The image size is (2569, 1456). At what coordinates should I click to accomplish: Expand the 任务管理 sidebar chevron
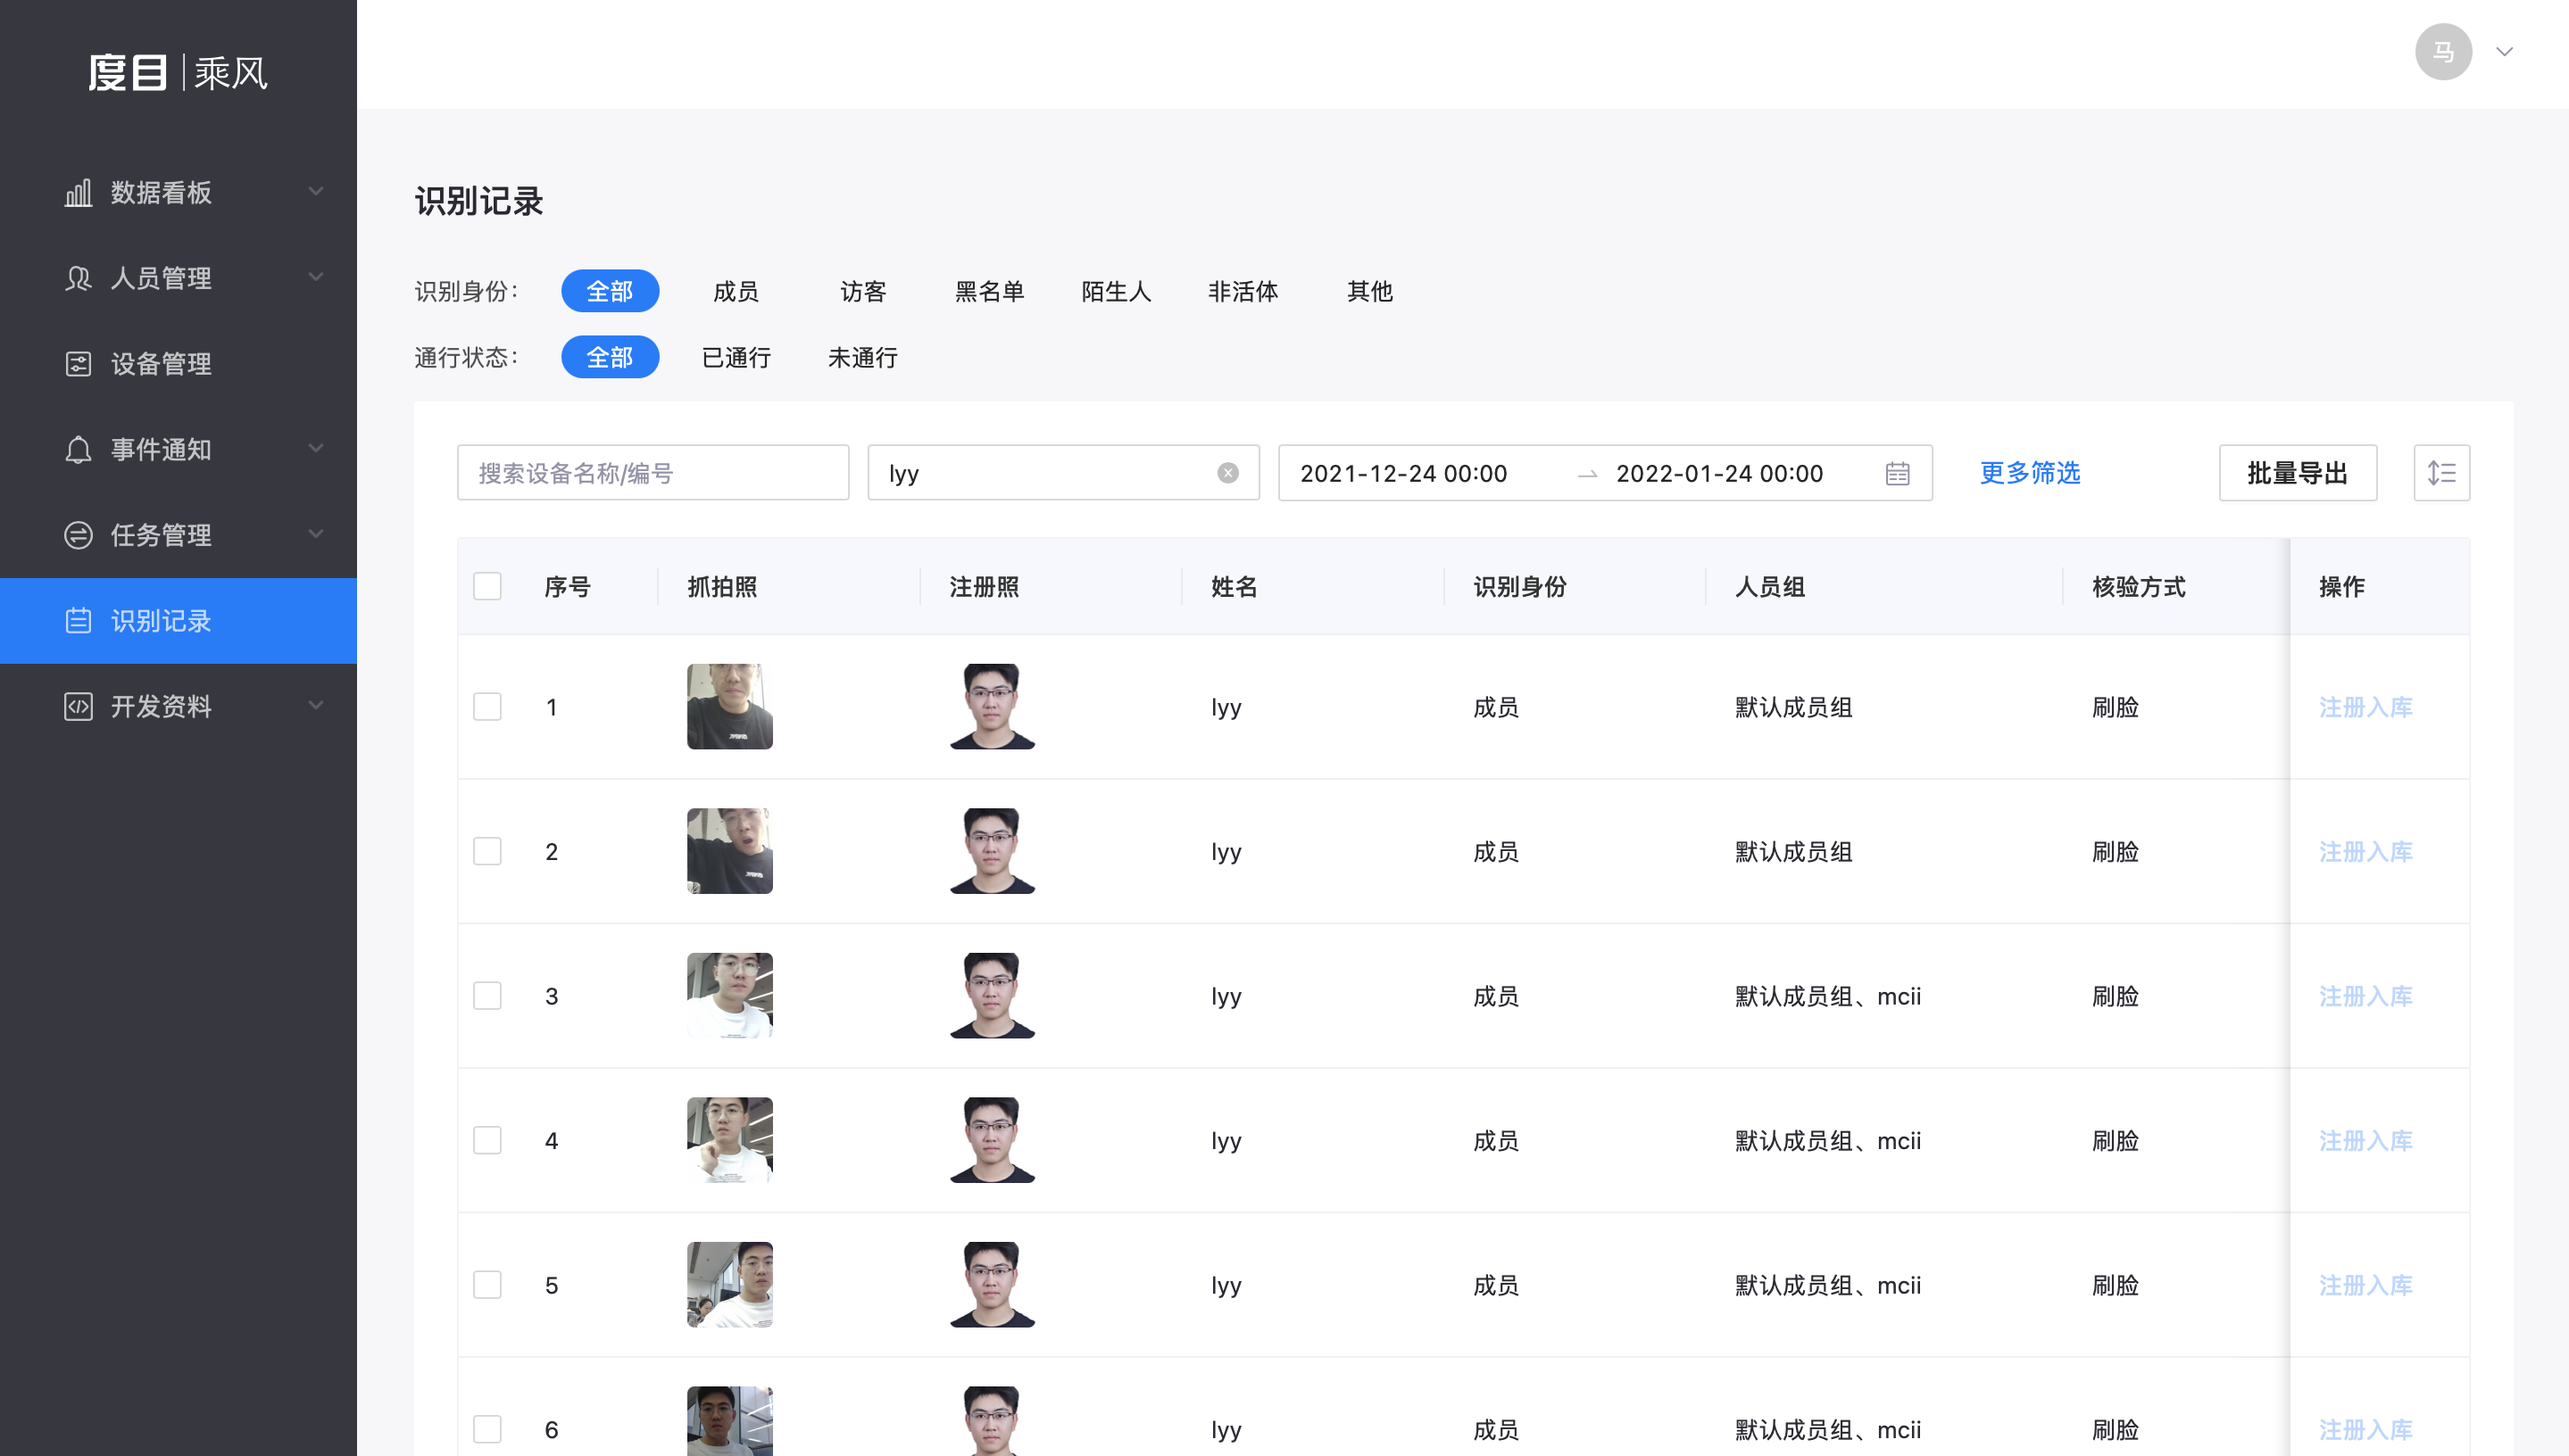316,534
